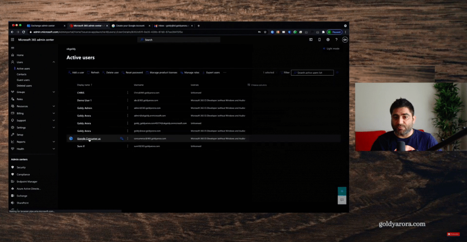
Task: Open Contacts under Users
Action: pos(21,74)
